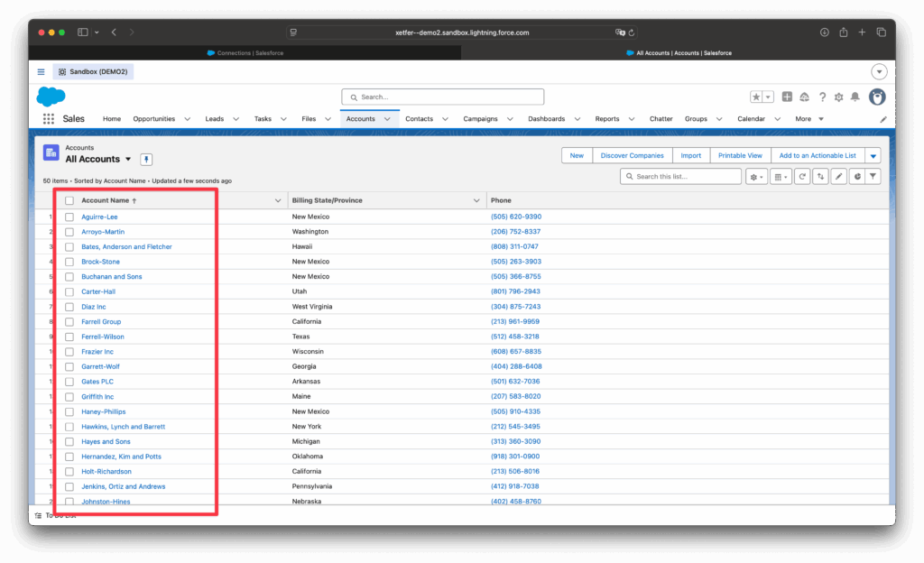924x563 pixels.
Task: Refresh the accounts list
Action: pyautogui.click(x=802, y=177)
